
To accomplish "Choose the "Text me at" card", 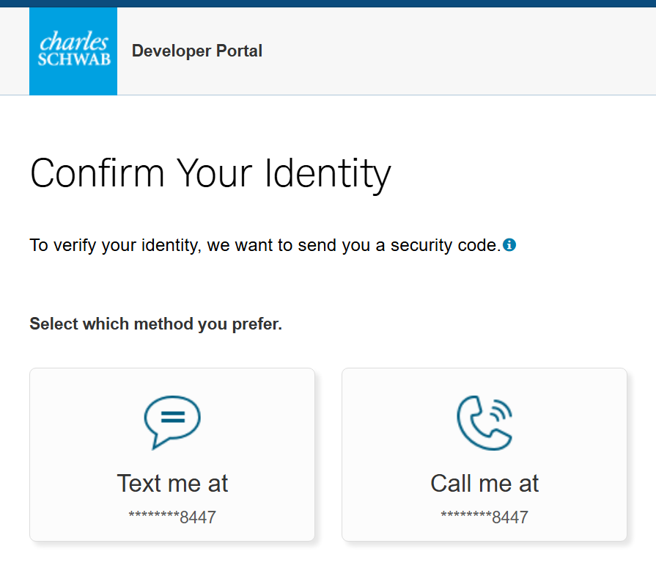I will [x=172, y=454].
